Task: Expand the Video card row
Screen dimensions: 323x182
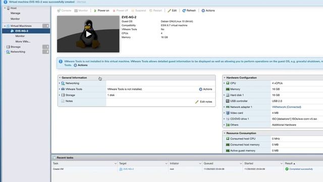Action: pyautogui.click(x=224, y=113)
